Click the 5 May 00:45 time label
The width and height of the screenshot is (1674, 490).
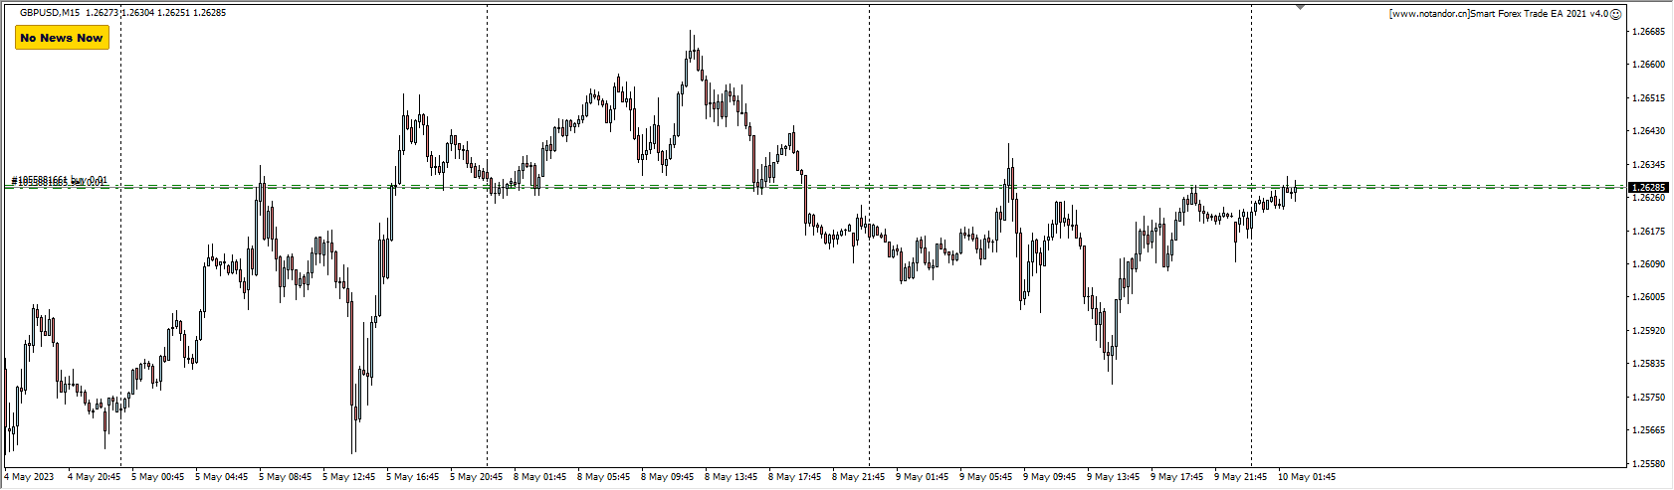coord(158,477)
